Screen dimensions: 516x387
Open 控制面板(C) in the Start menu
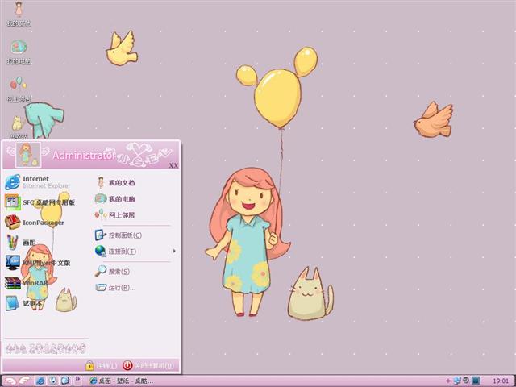[x=123, y=235]
